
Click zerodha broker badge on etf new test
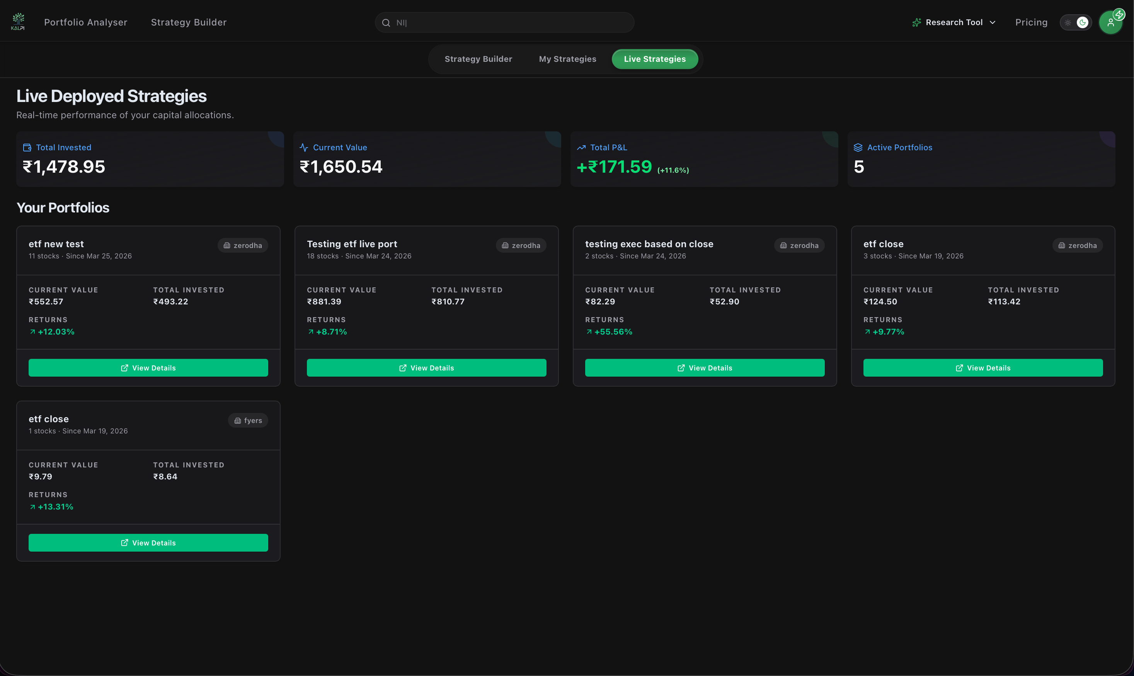click(243, 246)
